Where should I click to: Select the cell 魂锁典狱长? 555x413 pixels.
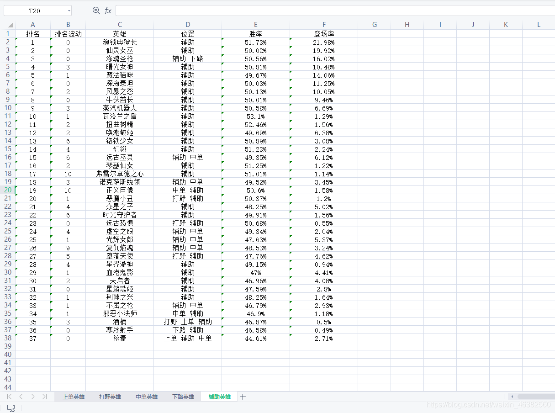[120, 42]
